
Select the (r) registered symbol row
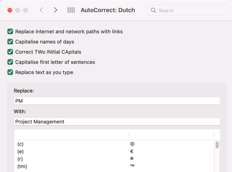pos(114,159)
